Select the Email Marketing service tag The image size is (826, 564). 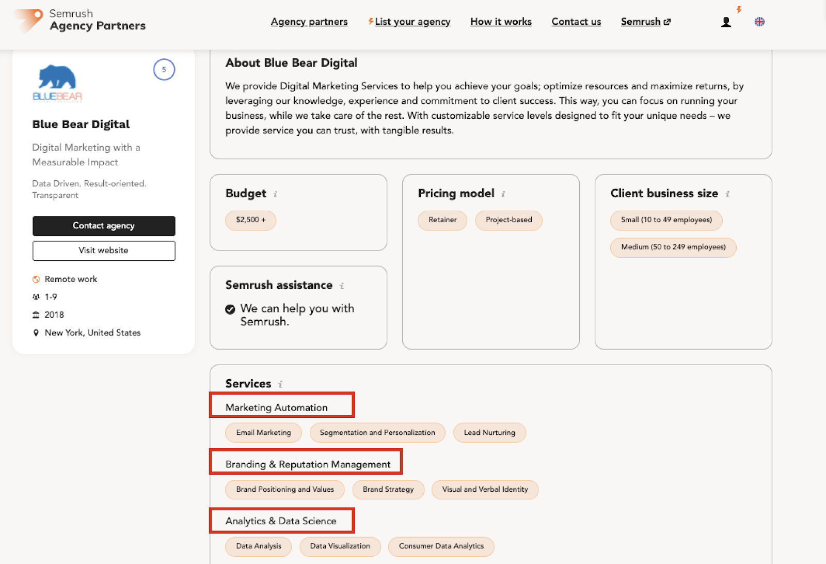click(263, 433)
